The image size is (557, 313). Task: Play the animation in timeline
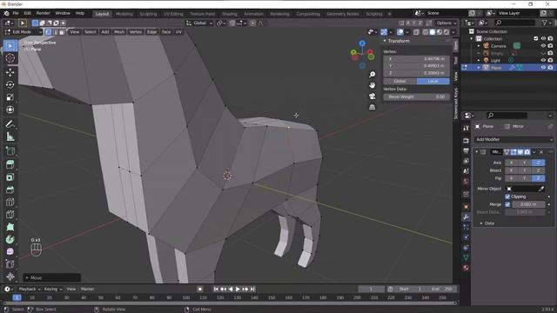(238, 290)
